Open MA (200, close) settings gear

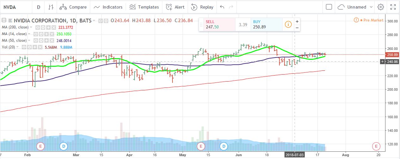click(43, 28)
